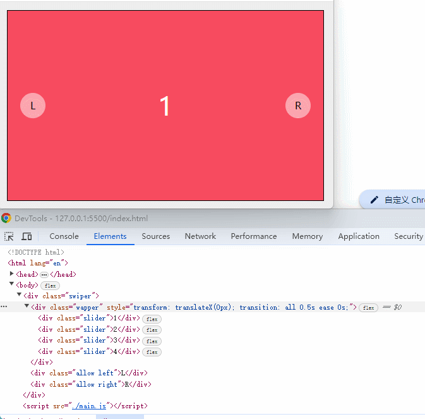Open the Network tab
The image size is (425, 419).
click(200, 236)
